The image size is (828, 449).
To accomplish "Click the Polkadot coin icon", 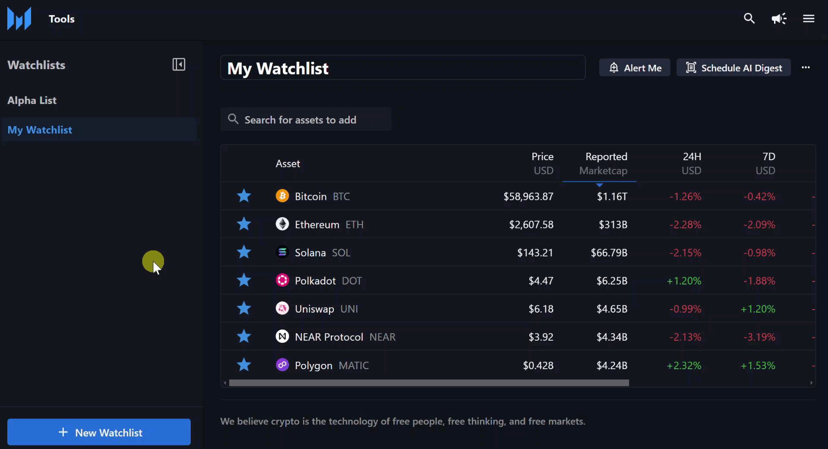I will tap(282, 280).
